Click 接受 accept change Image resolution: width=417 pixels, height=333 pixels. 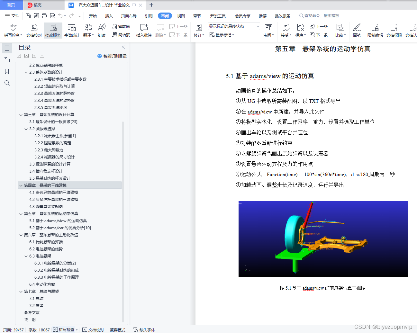click(286, 31)
